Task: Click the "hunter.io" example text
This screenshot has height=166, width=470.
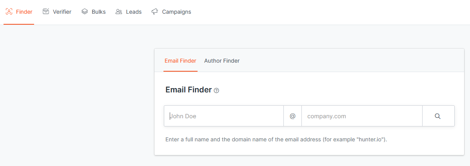Action: [371, 139]
